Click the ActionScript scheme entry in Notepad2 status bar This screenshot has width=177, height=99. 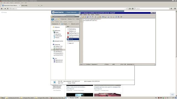point(131,64)
